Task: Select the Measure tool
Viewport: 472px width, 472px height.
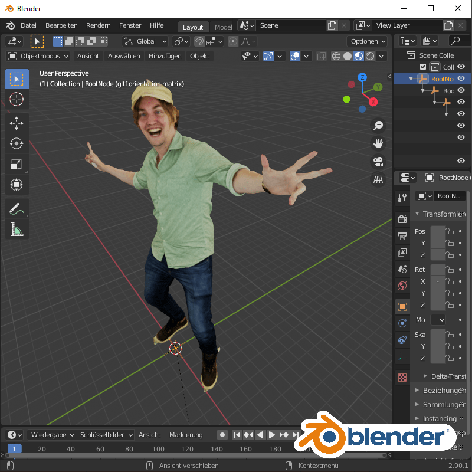Action: tap(17, 229)
